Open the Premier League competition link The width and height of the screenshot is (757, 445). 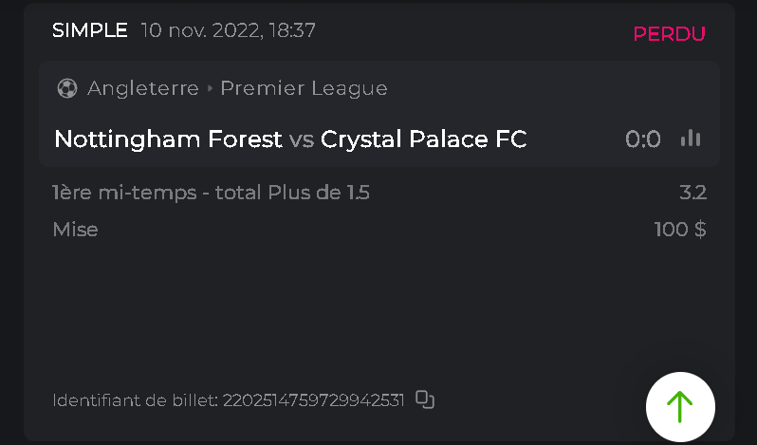point(304,88)
